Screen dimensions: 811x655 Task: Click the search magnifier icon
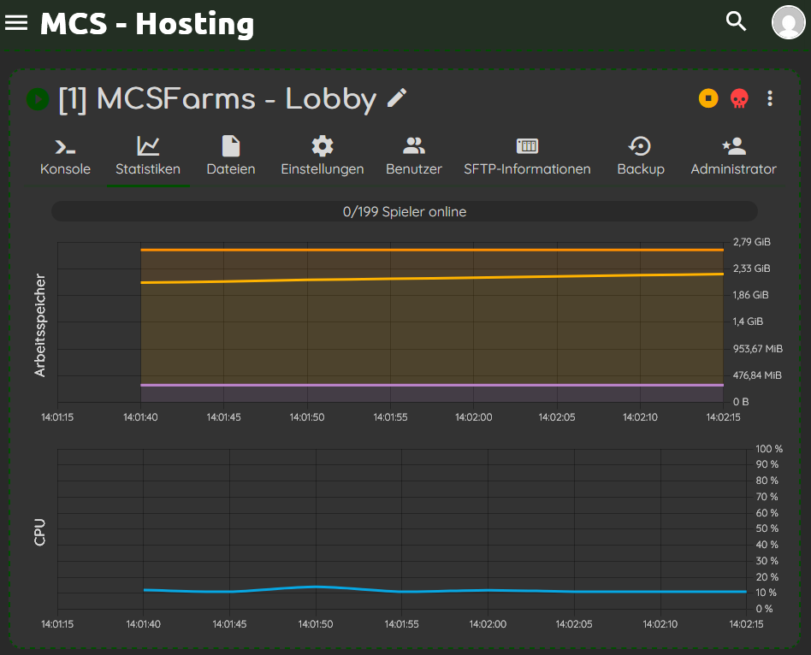click(x=736, y=21)
